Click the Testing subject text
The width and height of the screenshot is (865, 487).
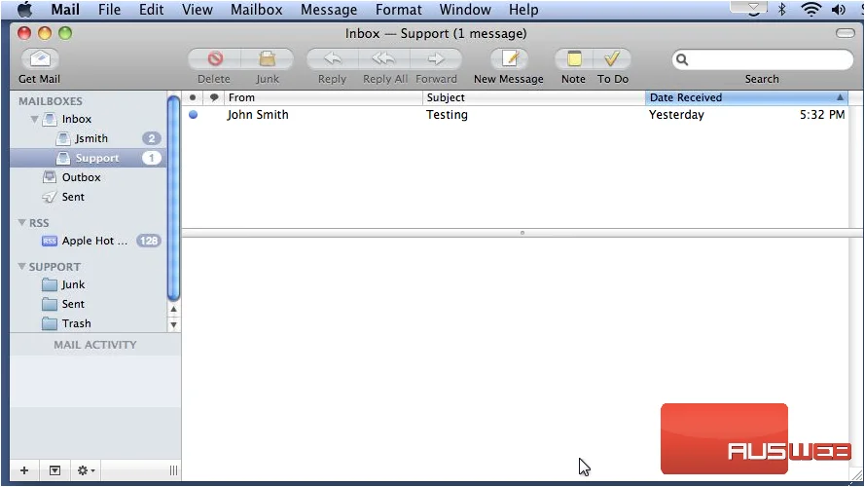447,115
